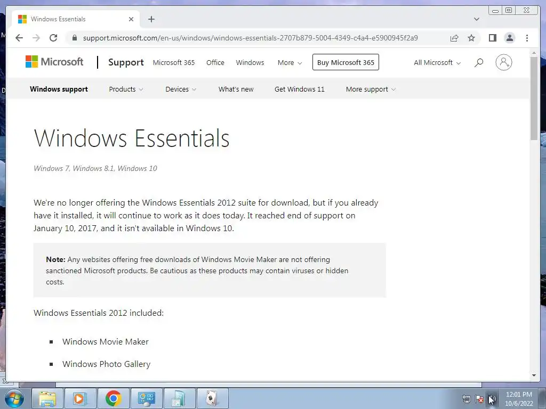Go back to the previous page

(x=19, y=38)
